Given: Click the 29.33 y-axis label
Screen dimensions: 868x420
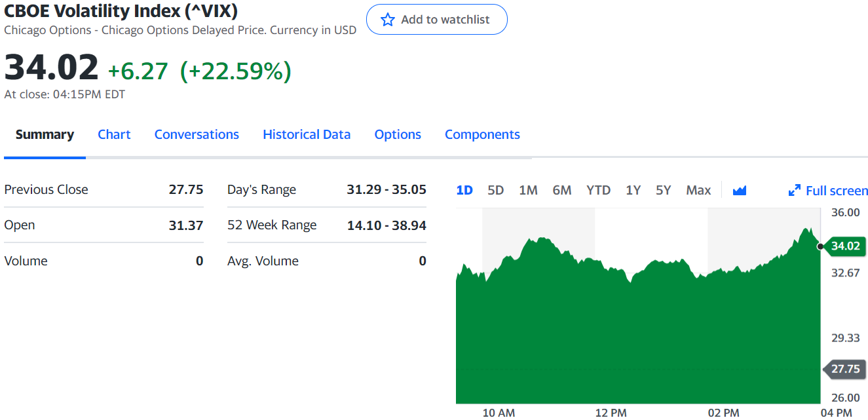Looking at the screenshot, I should (846, 337).
